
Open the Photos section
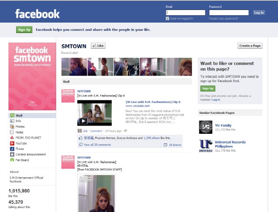[20, 126]
